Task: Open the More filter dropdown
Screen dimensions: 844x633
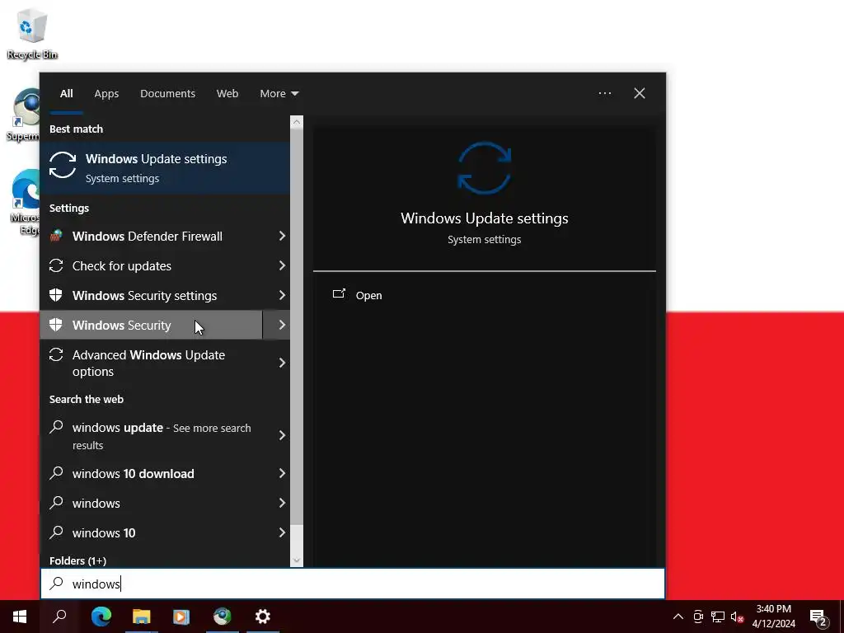Action: tap(279, 94)
